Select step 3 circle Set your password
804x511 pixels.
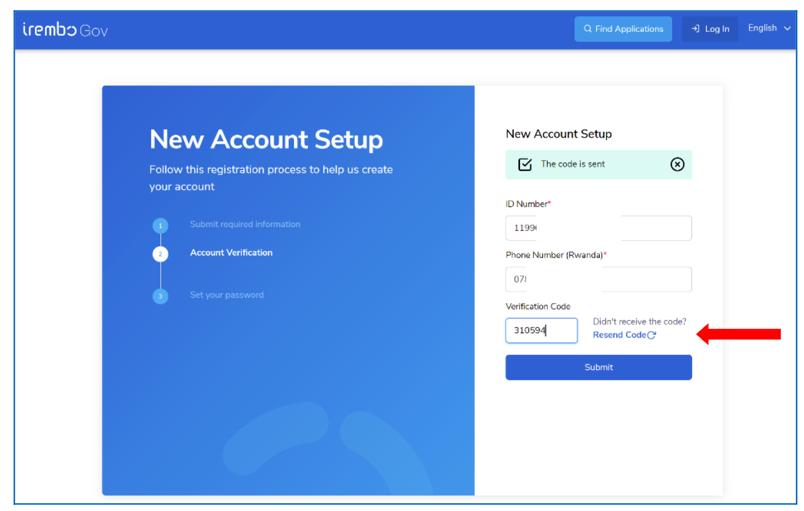pyautogui.click(x=160, y=296)
